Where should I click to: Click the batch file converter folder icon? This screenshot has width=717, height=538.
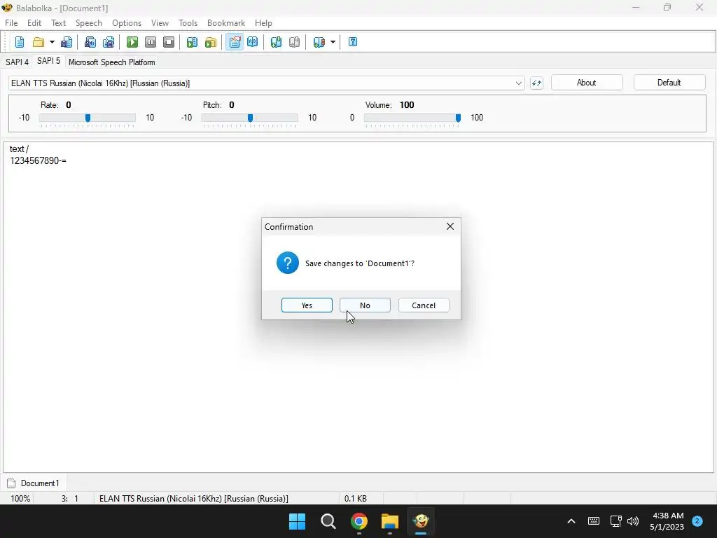point(210,42)
